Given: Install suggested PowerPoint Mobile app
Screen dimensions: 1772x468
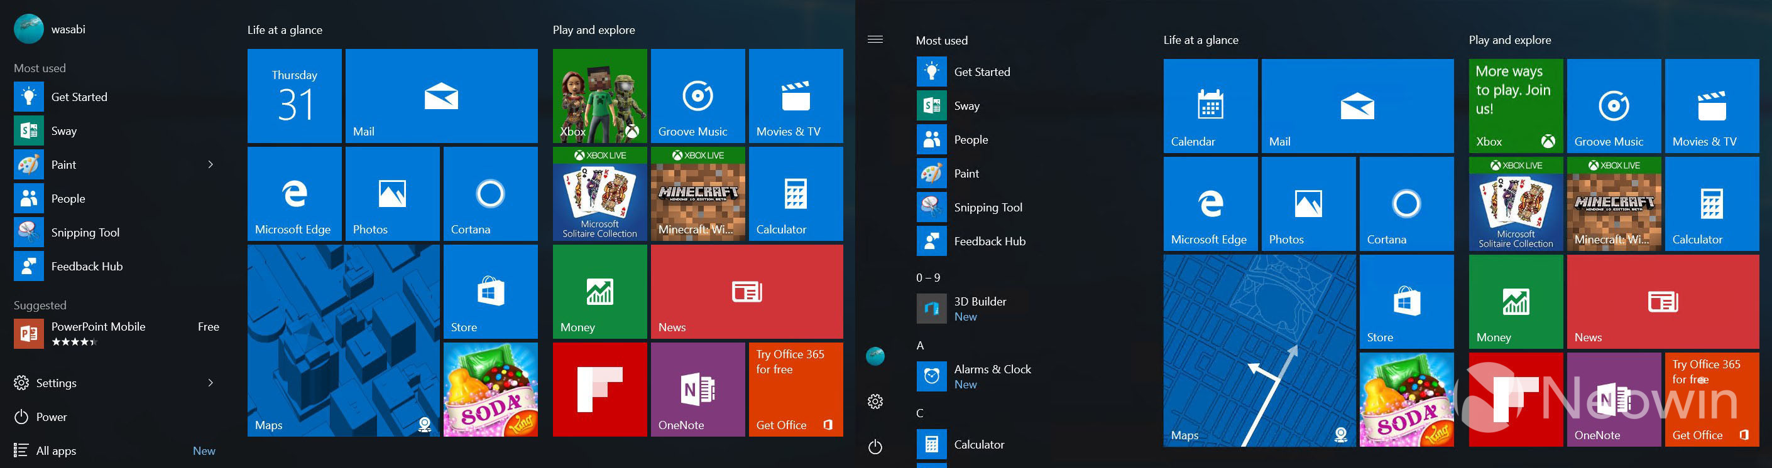Looking at the screenshot, I should coord(117,332).
